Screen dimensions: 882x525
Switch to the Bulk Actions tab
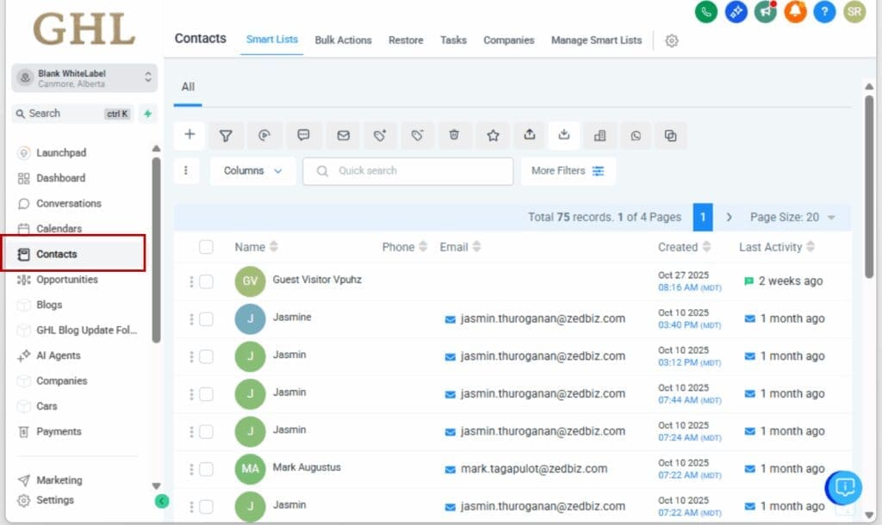pos(343,40)
